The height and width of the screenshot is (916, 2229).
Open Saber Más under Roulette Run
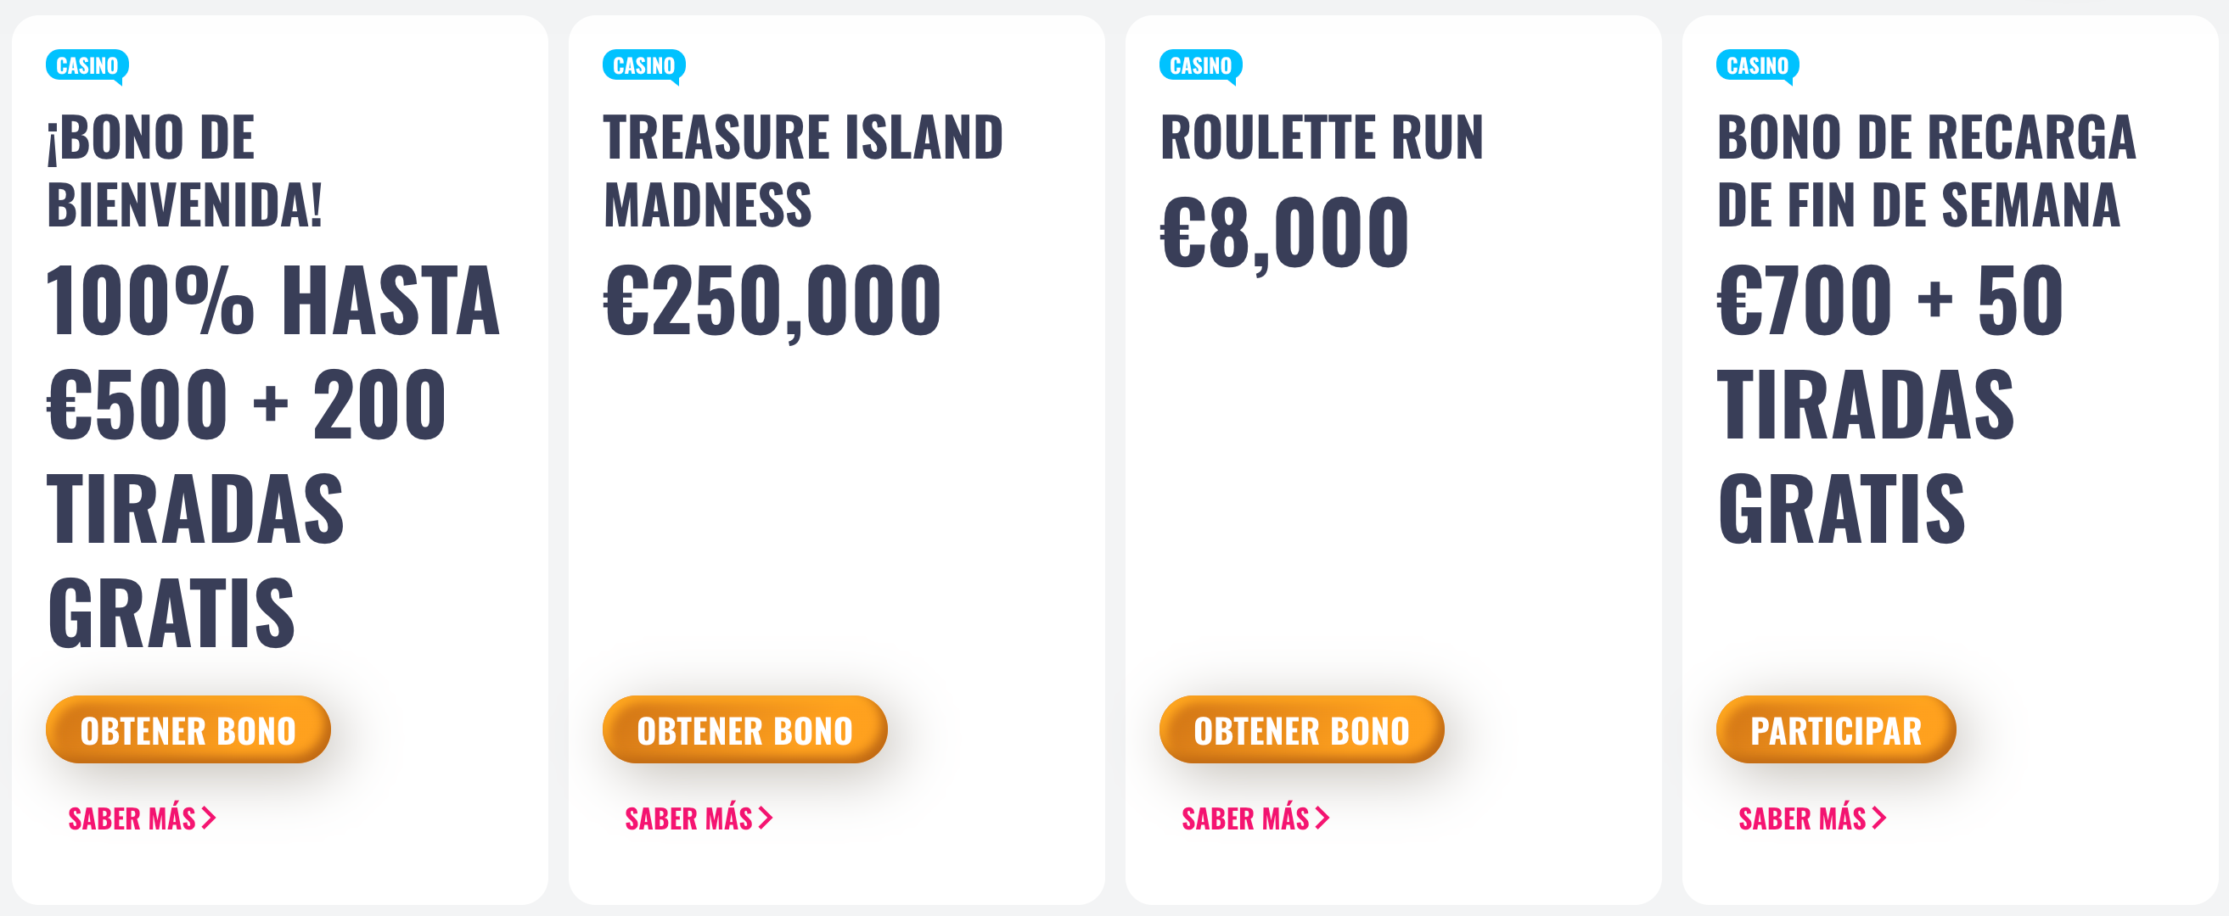[x=1255, y=818]
